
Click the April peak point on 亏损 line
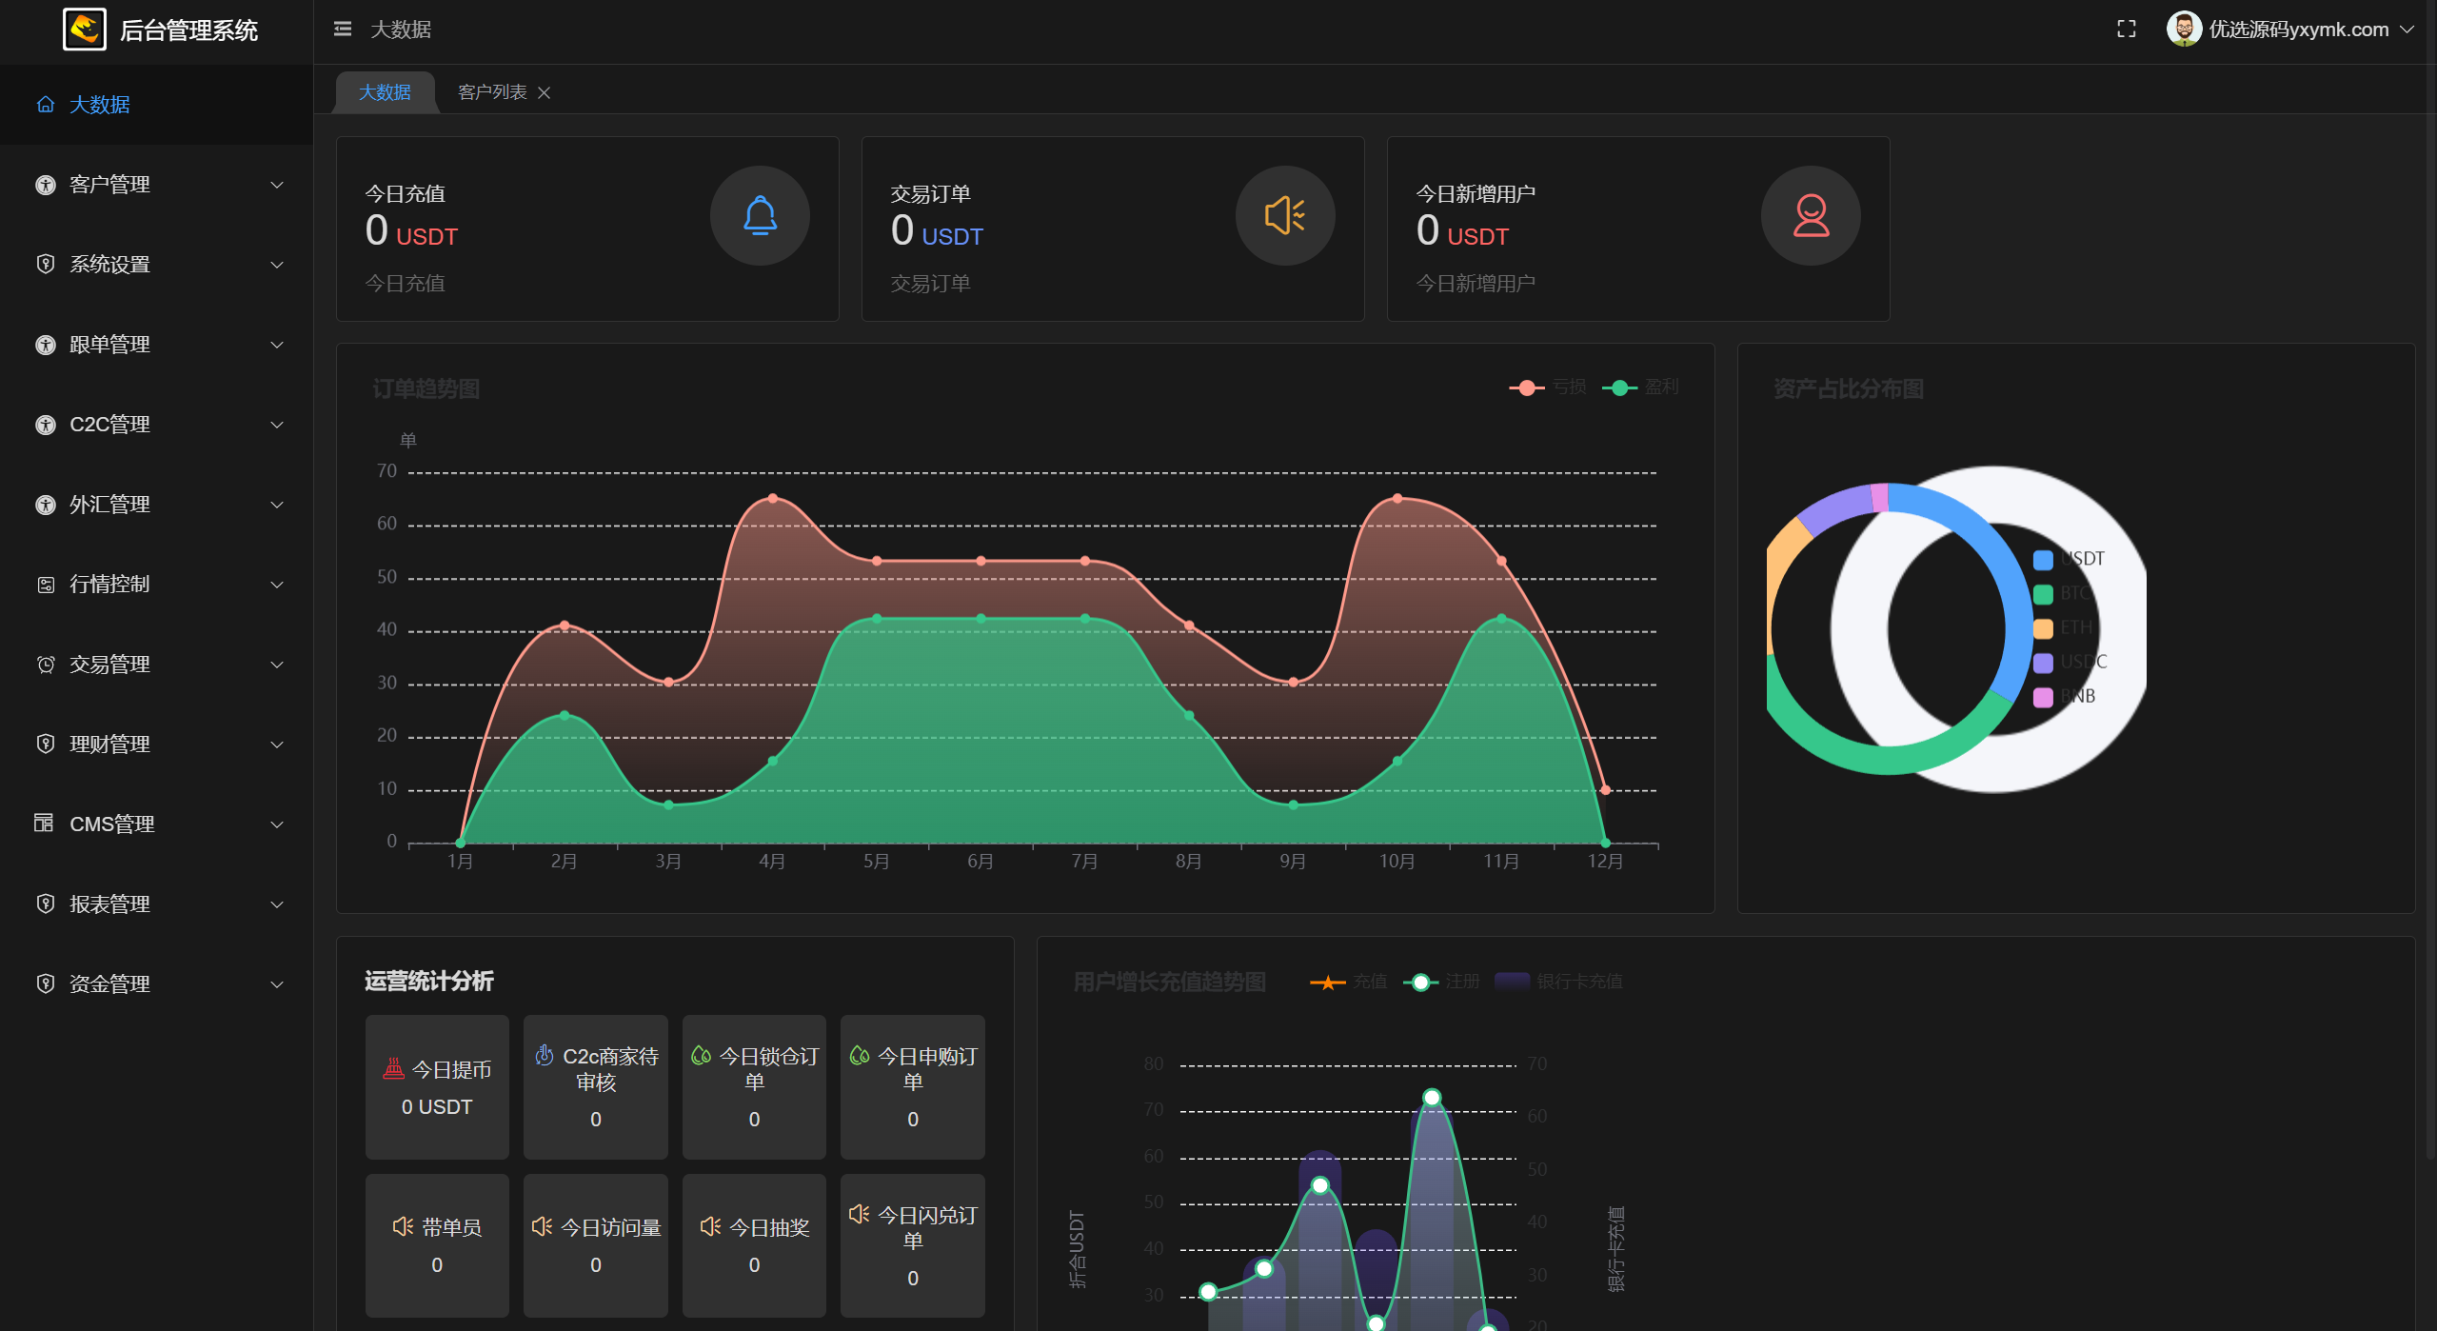pos(773,498)
